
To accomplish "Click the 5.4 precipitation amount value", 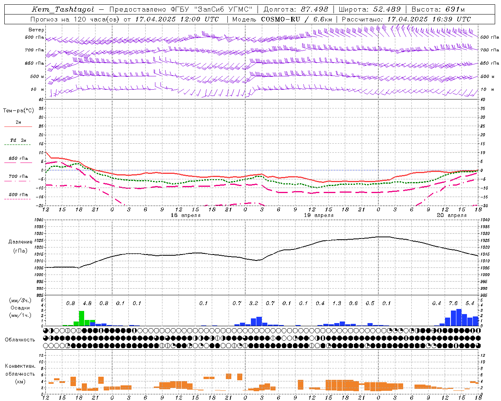I will 470,303.
